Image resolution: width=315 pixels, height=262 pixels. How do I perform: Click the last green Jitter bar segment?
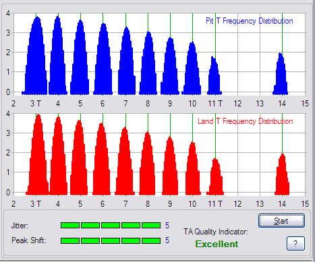151,225
